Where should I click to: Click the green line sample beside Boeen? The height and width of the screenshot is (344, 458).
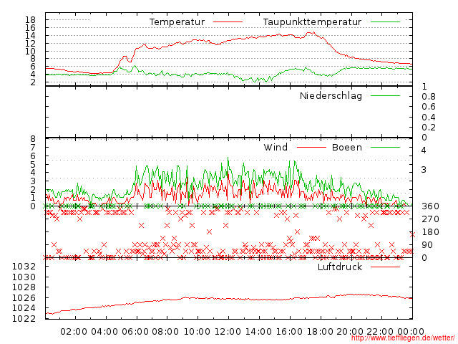[x=385, y=148]
